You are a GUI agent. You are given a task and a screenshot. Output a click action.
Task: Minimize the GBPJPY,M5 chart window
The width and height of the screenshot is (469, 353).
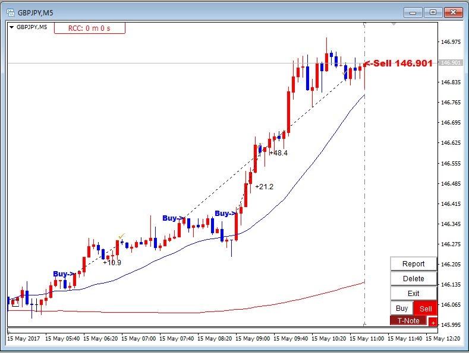(413, 12)
